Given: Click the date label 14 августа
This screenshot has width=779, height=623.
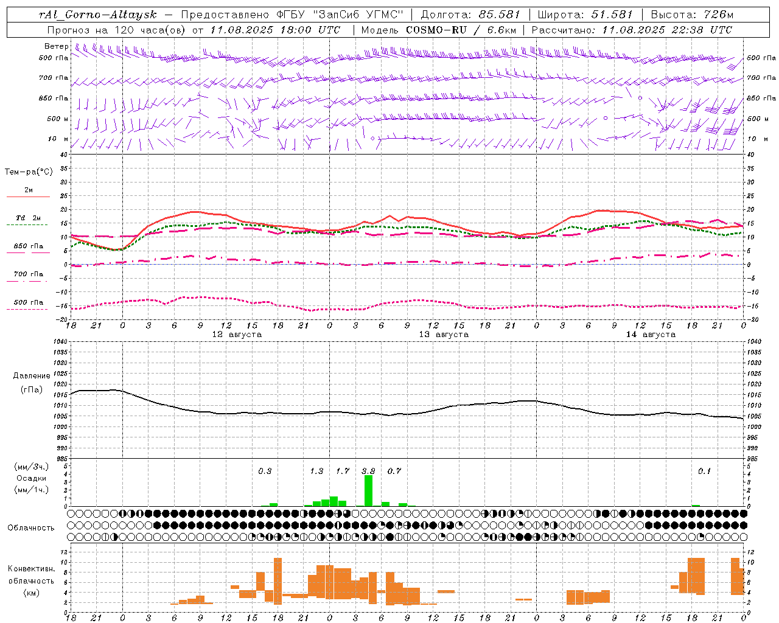Looking at the screenshot, I should coord(650,335).
